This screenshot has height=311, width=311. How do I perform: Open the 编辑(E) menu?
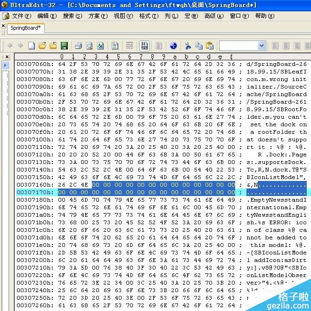click(x=47, y=16)
